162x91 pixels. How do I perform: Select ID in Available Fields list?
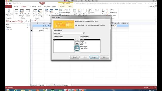pyautogui.click(x=64, y=40)
